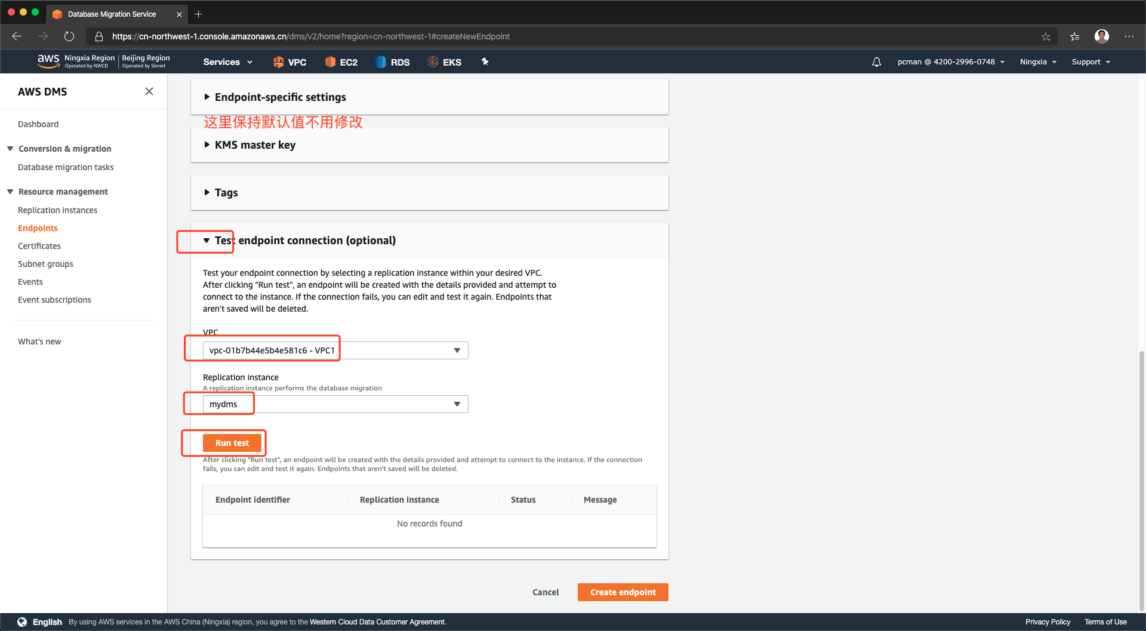Image resolution: width=1146 pixels, height=631 pixels.
Task: Open the EKS service shortcut
Action: pos(433,62)
